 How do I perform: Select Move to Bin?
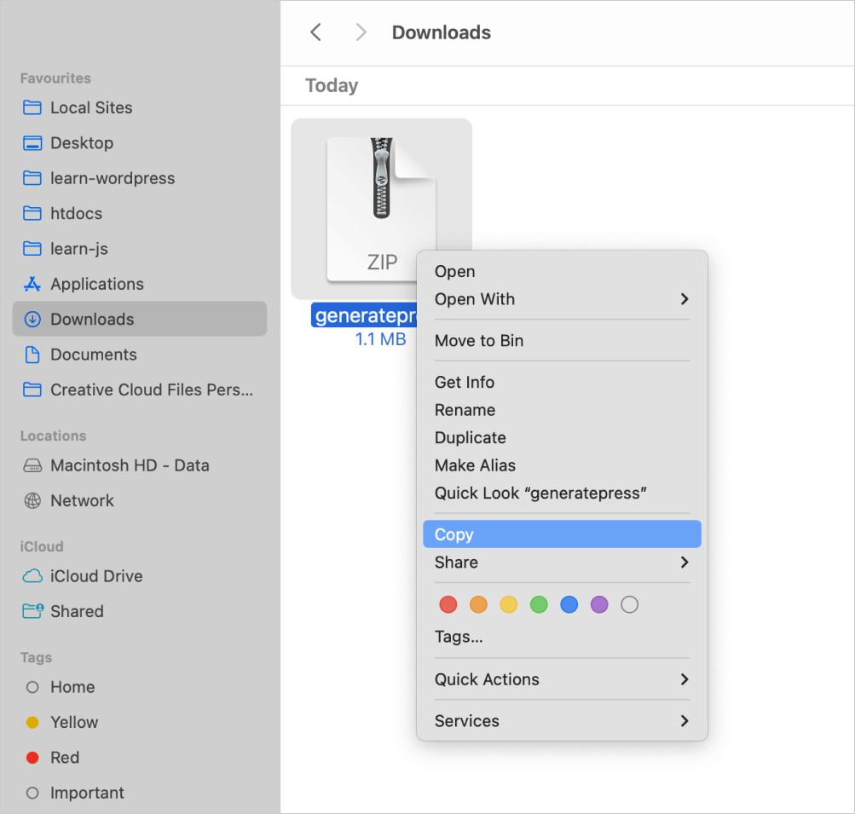(x=562, y=341)
